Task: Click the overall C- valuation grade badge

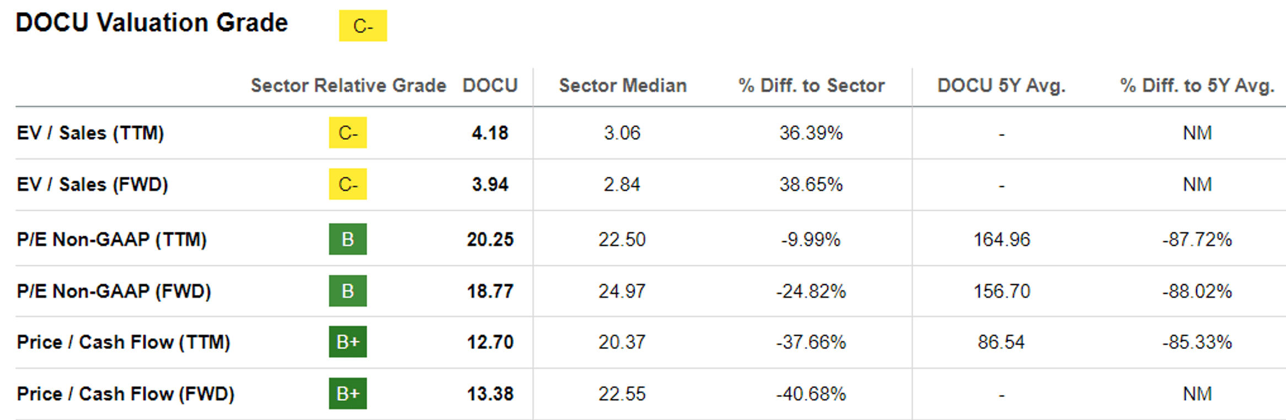Action: [x=363, y=26]
